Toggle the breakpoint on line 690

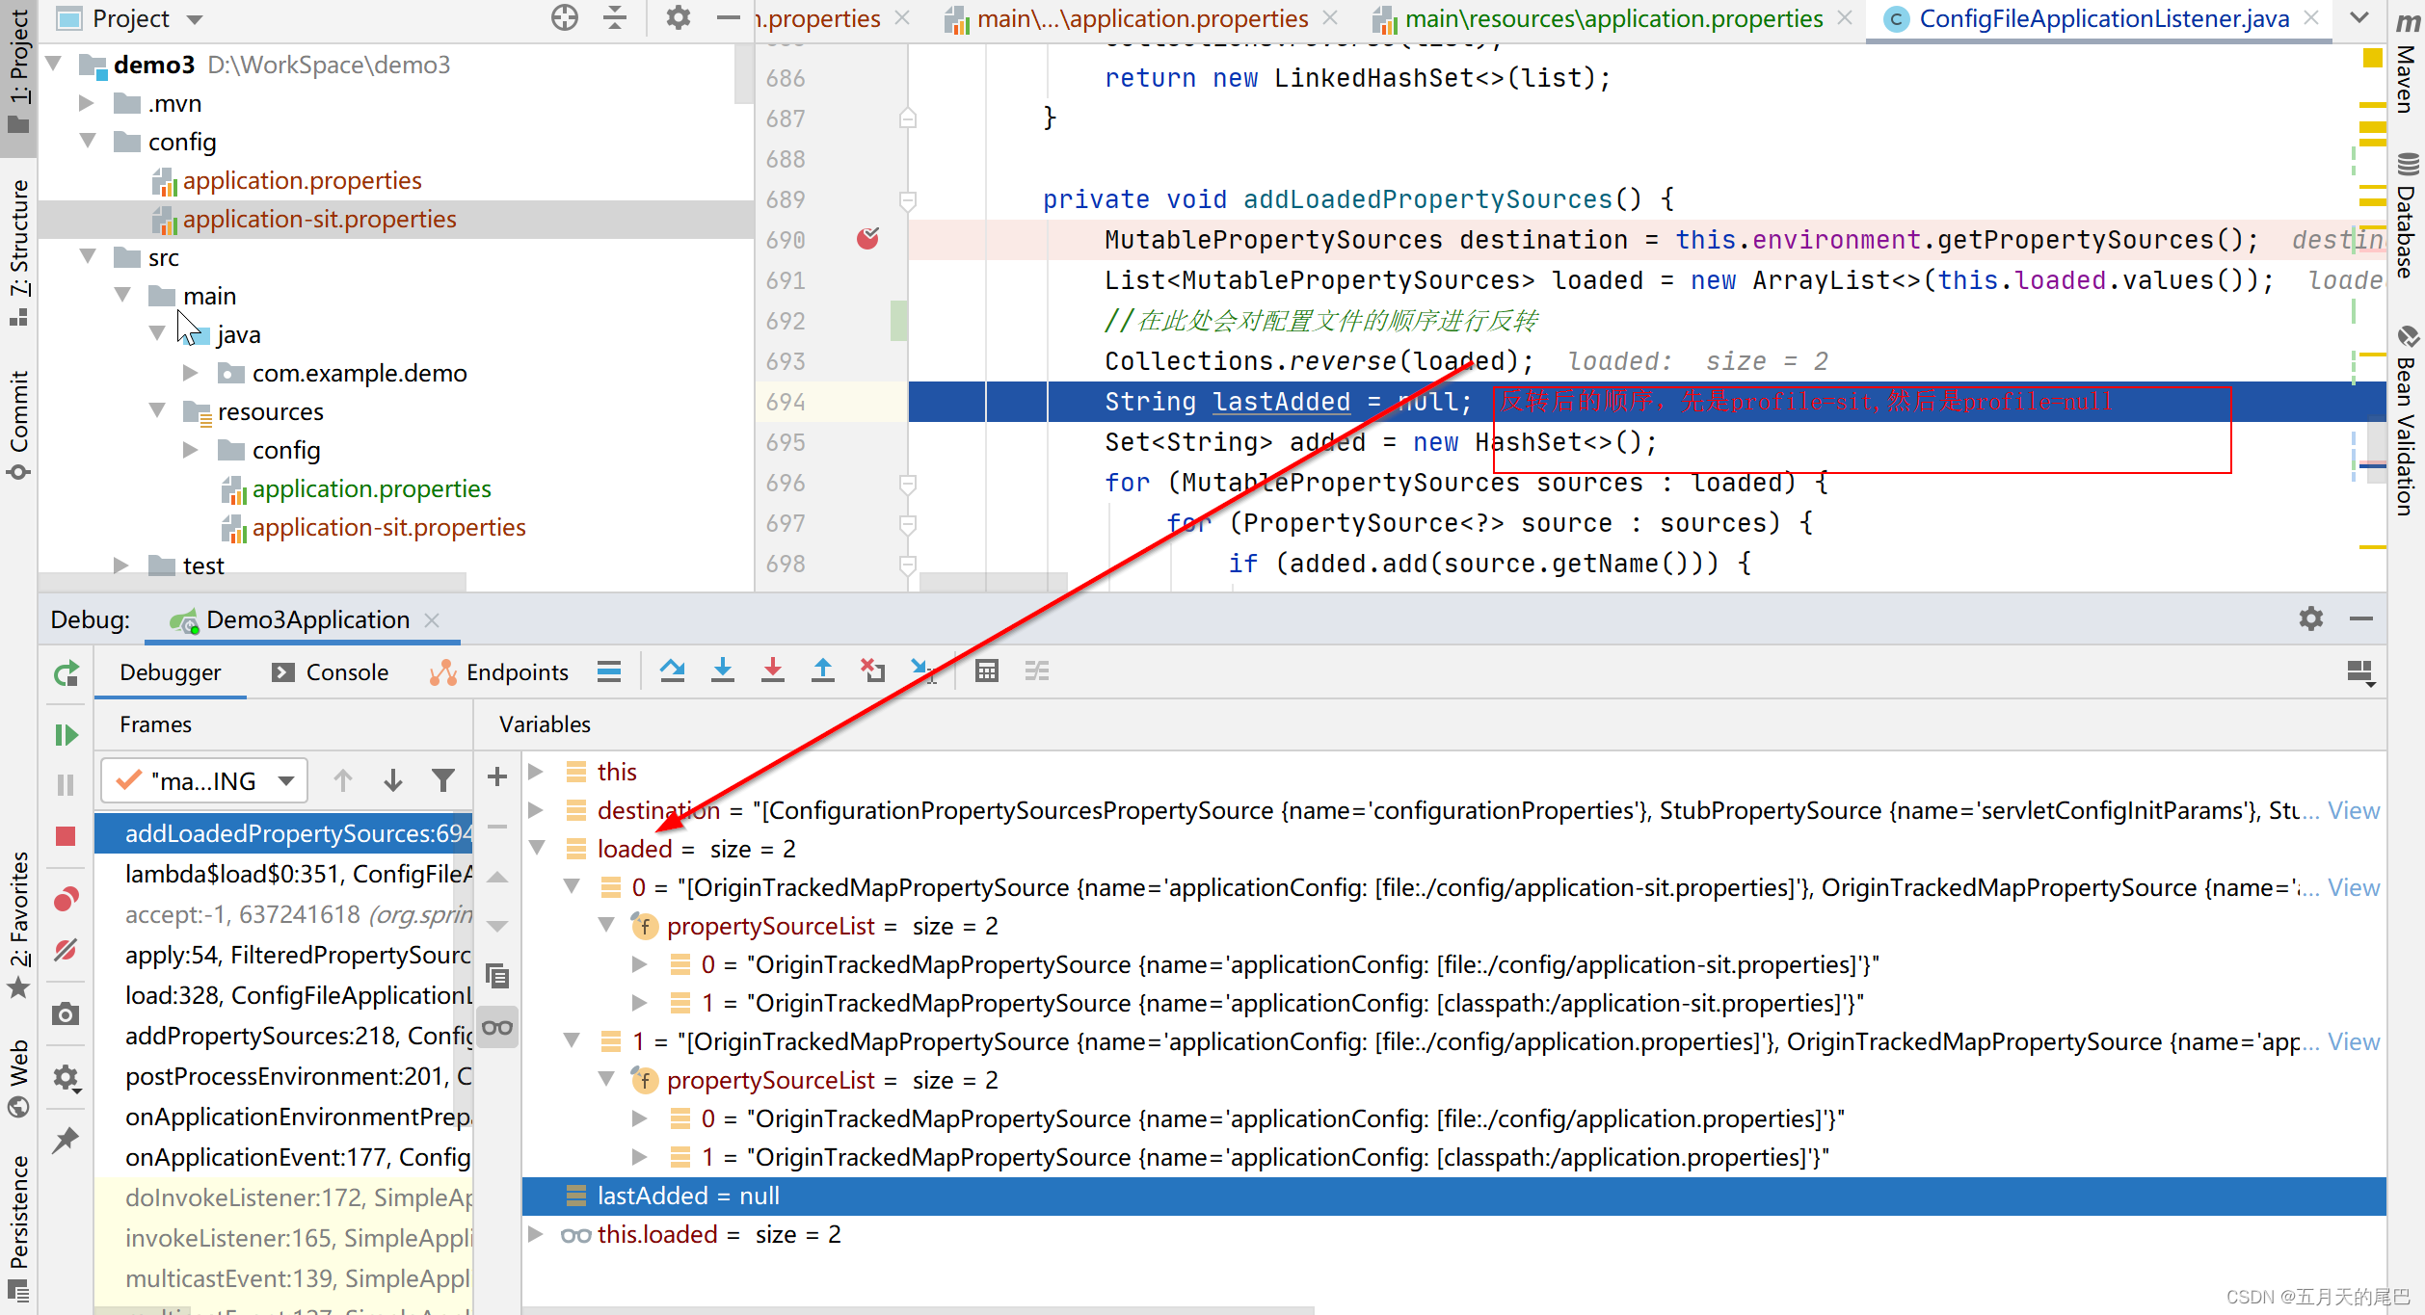[867, 239]
